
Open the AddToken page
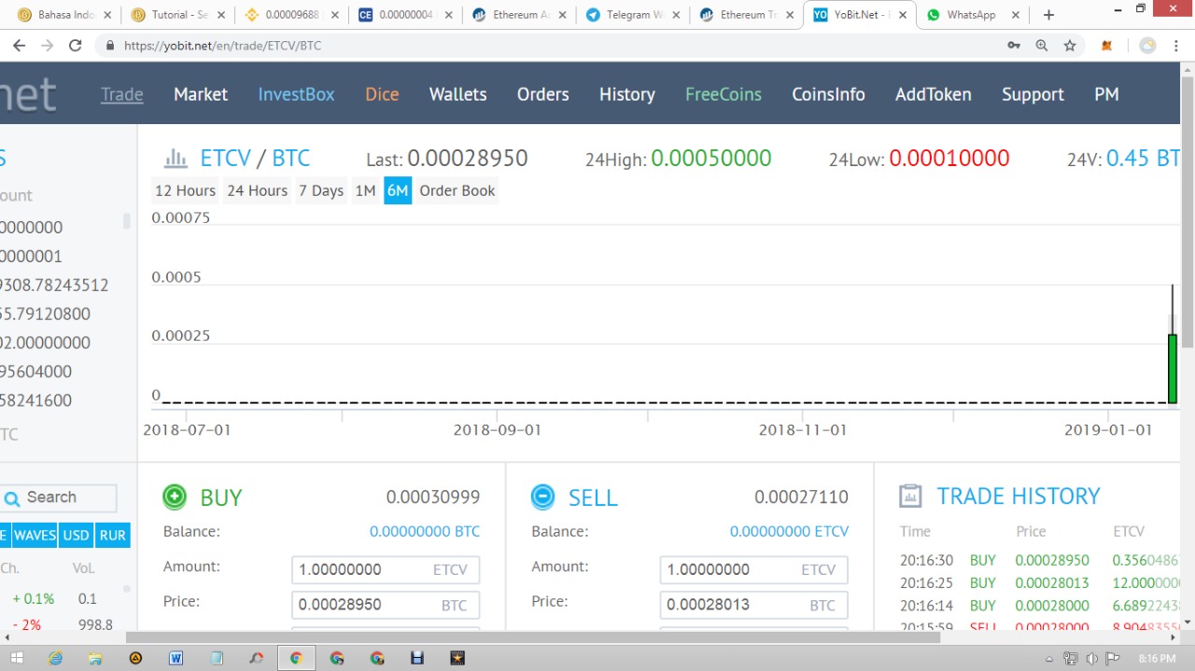tap(934, 94)
